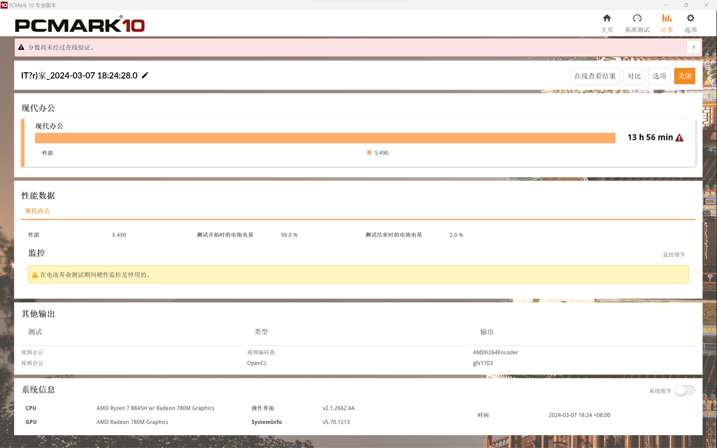The width and height of the screenshot is (717, 448).
Task: Click the warning icon in validation banner
Action: click(21, 47)
